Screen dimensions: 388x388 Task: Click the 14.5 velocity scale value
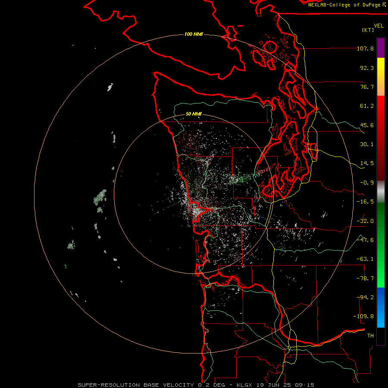(367, 163)
